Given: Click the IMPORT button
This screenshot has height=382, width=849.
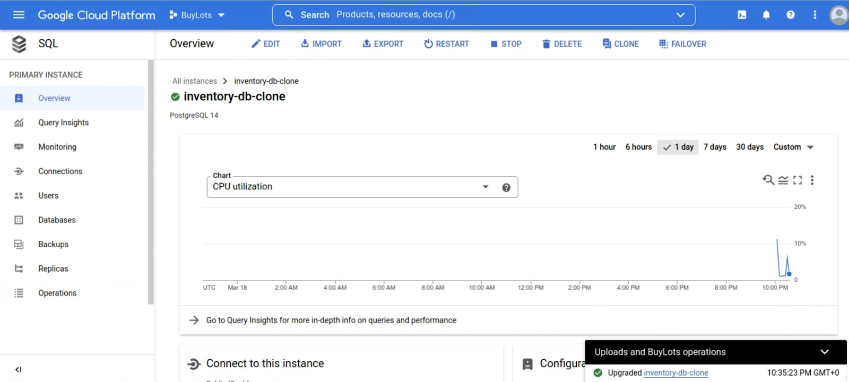Looking at the screenshot, I should pyautogui.click(x=321, y=44).
